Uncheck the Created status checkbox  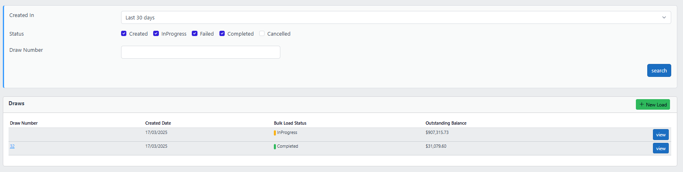click(124, 34)
